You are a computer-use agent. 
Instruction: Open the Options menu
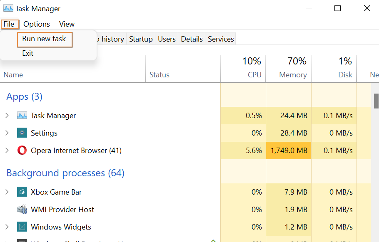(x=36, y=24)
